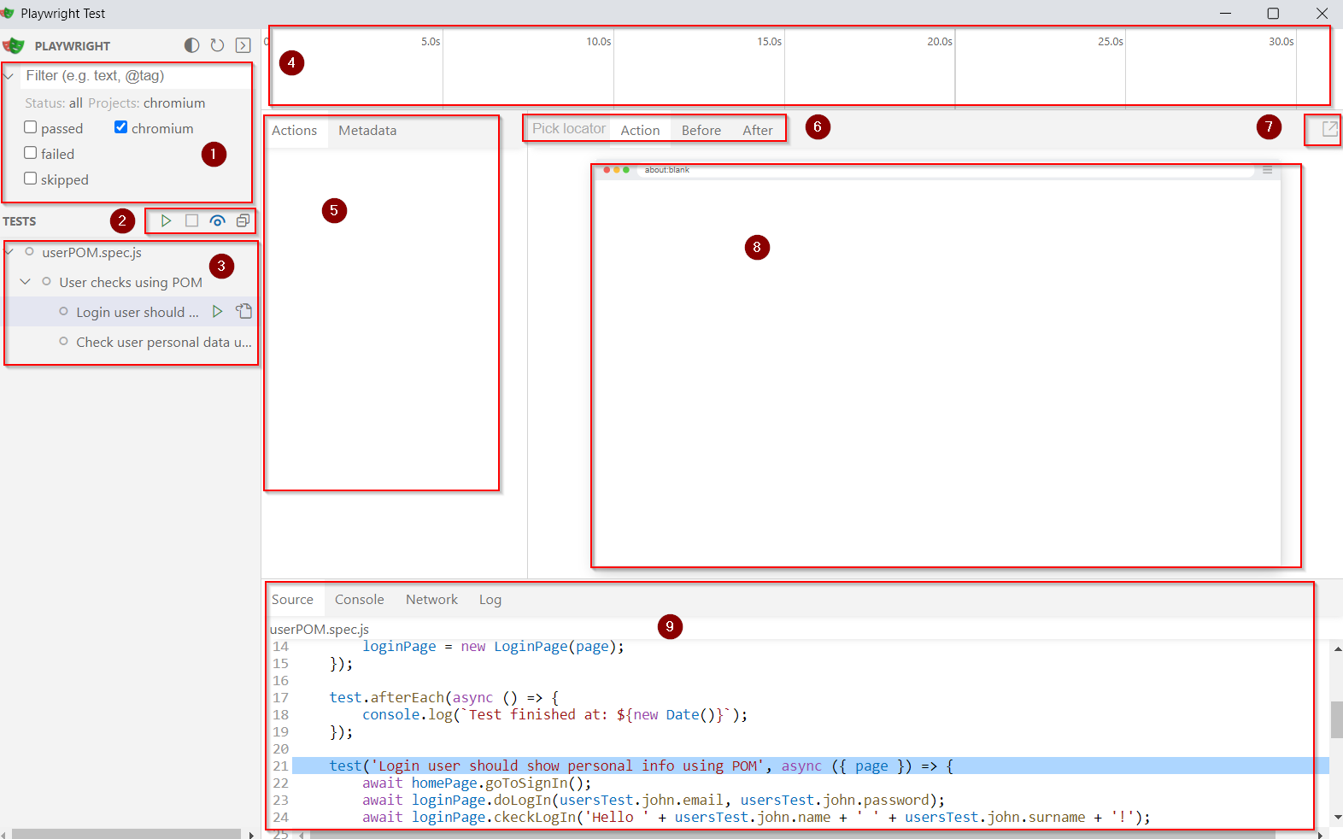Click code line 21 test declaration
Viewport: 1343px width, 839px height.
641,766
